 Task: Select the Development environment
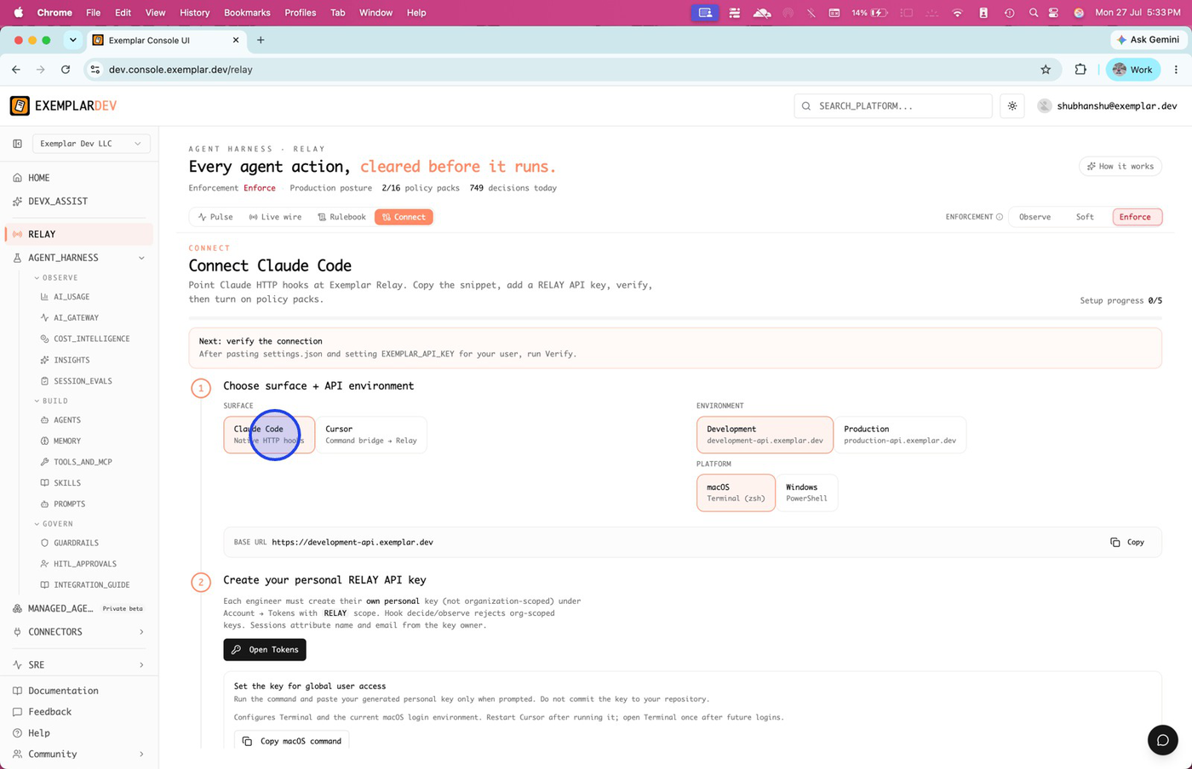(x=765, y=435)
